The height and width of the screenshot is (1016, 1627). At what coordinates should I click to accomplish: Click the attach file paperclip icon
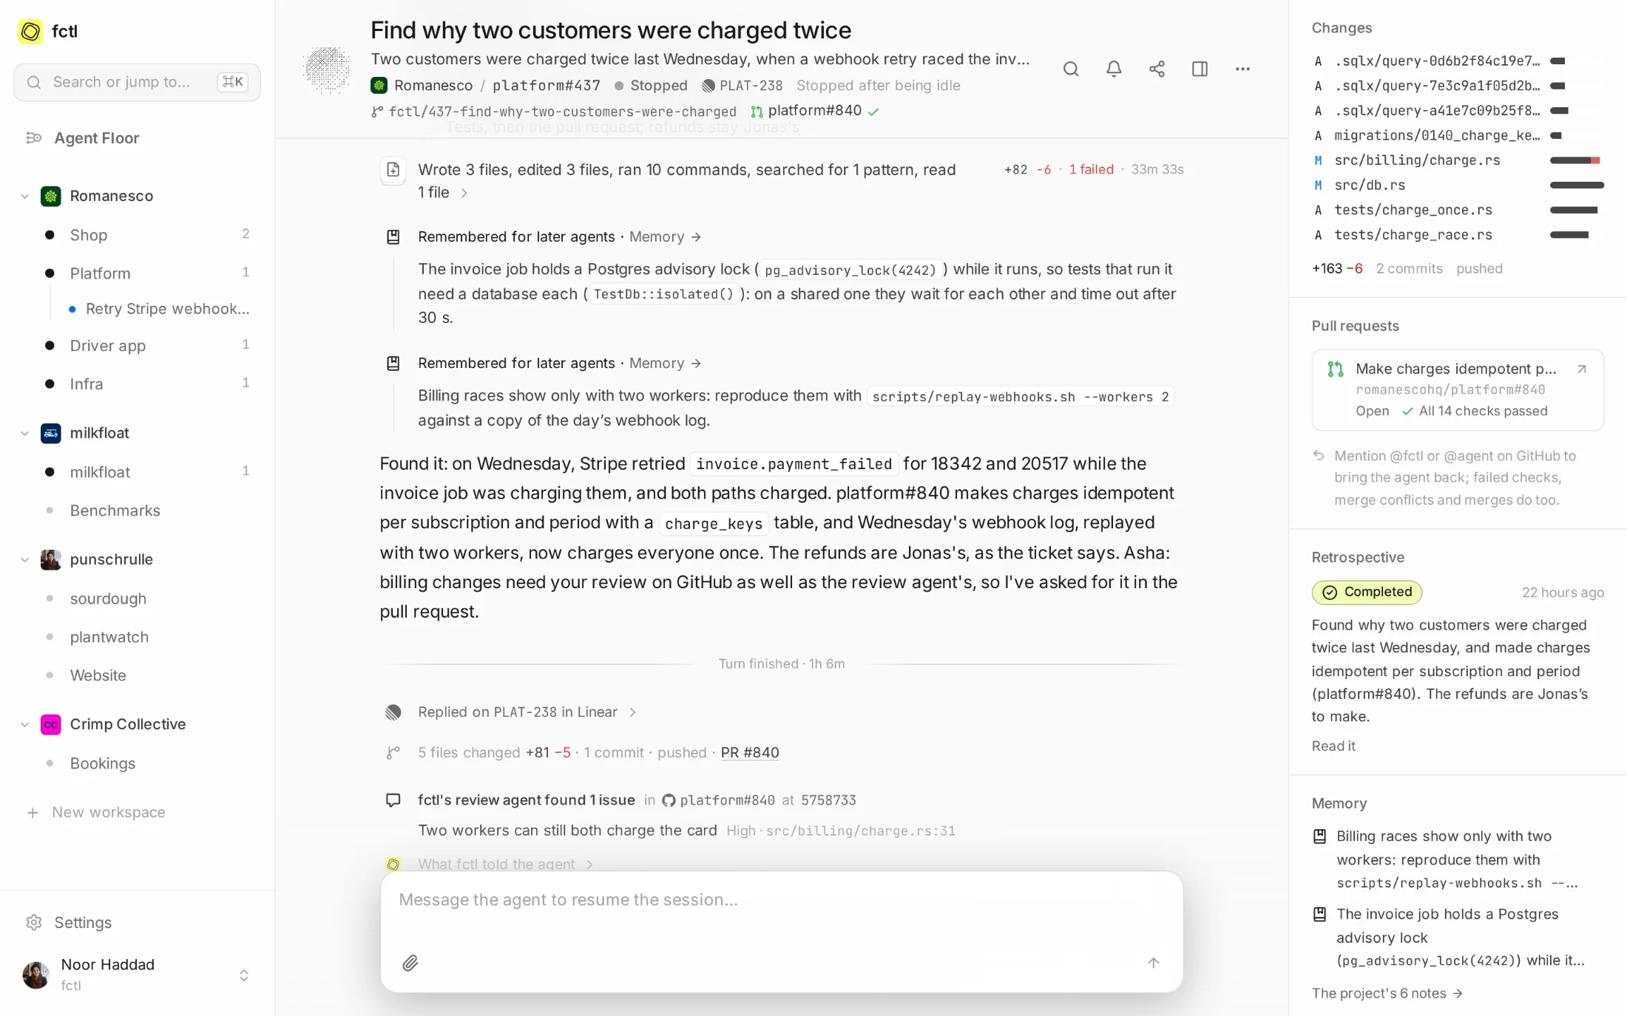(x=410, y=963)
